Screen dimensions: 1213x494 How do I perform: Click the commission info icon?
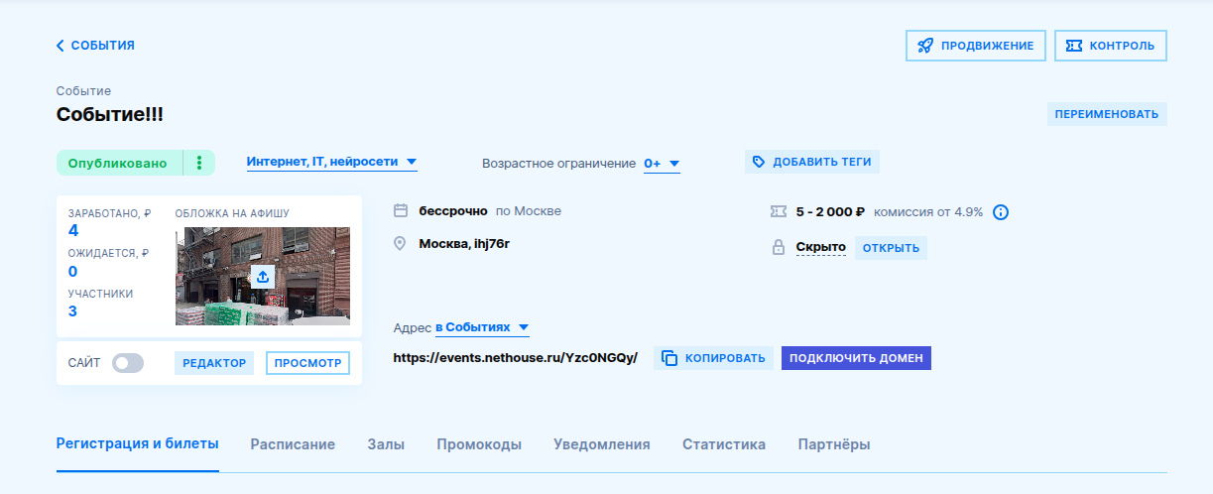point(1001,211)
